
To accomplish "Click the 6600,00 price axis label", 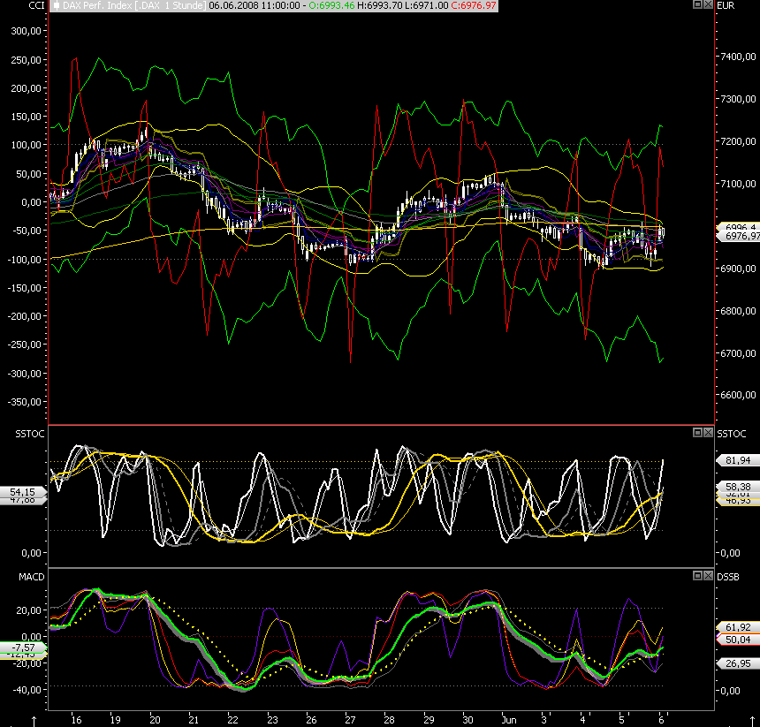I will [x=738, y=395].
